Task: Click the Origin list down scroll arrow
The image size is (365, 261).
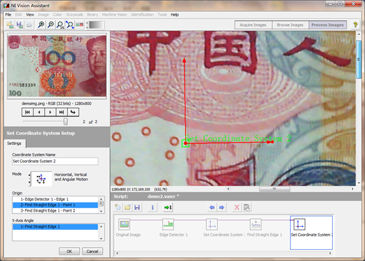Action: (101, 211)
